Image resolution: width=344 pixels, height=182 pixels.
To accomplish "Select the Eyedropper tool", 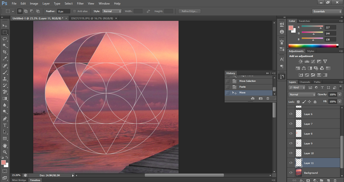I will [5, 59].
